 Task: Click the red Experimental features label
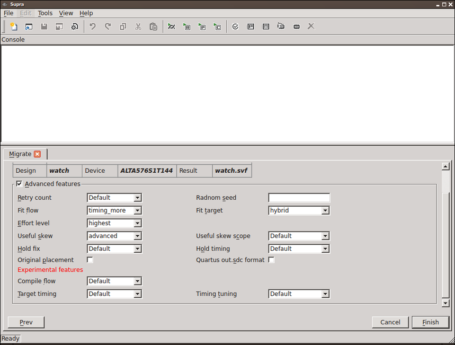(x=50, y=270)
